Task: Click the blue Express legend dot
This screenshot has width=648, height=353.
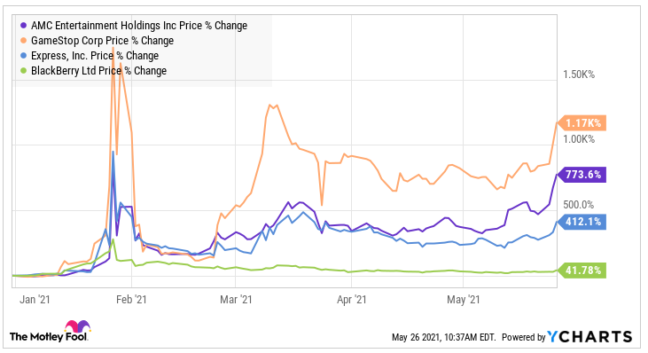Action: click(24, 55)
